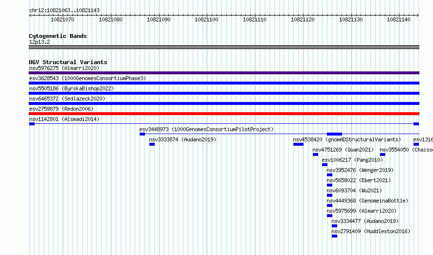Click the ruler's left arrow end
The width and height of the screenshot is (433, 255).
click(30, 16)
